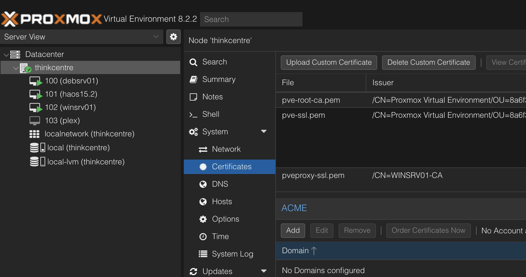Click the Shell terminal prompt icon
The height and width of the screenshot is (277, 526).
pyautogui.click(x=193, y=115)
